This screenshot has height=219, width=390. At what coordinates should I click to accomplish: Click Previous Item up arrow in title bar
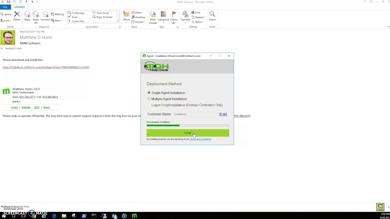(26, 2)
